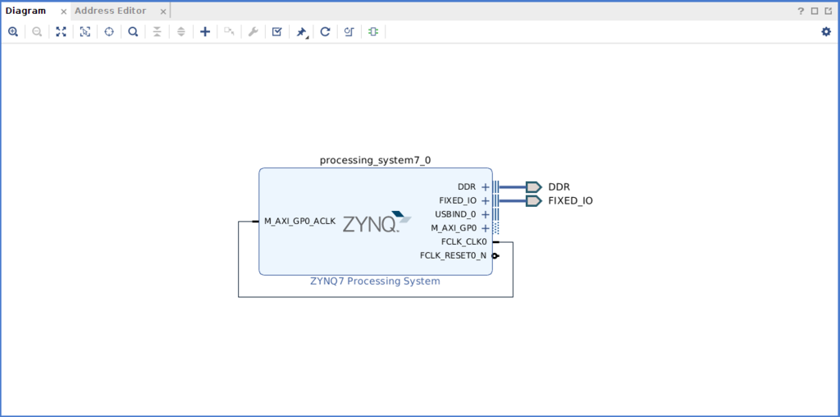Expand the M_AXI_GP0 interface plus sign
The height and width of the screenshot is (417, 840).
pyautogui.click(x=486, y=228)
